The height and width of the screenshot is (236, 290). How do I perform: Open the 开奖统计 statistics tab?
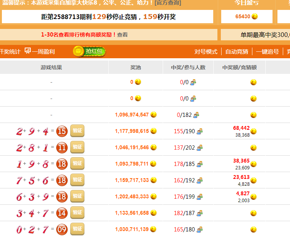click(x=10, y=51)
